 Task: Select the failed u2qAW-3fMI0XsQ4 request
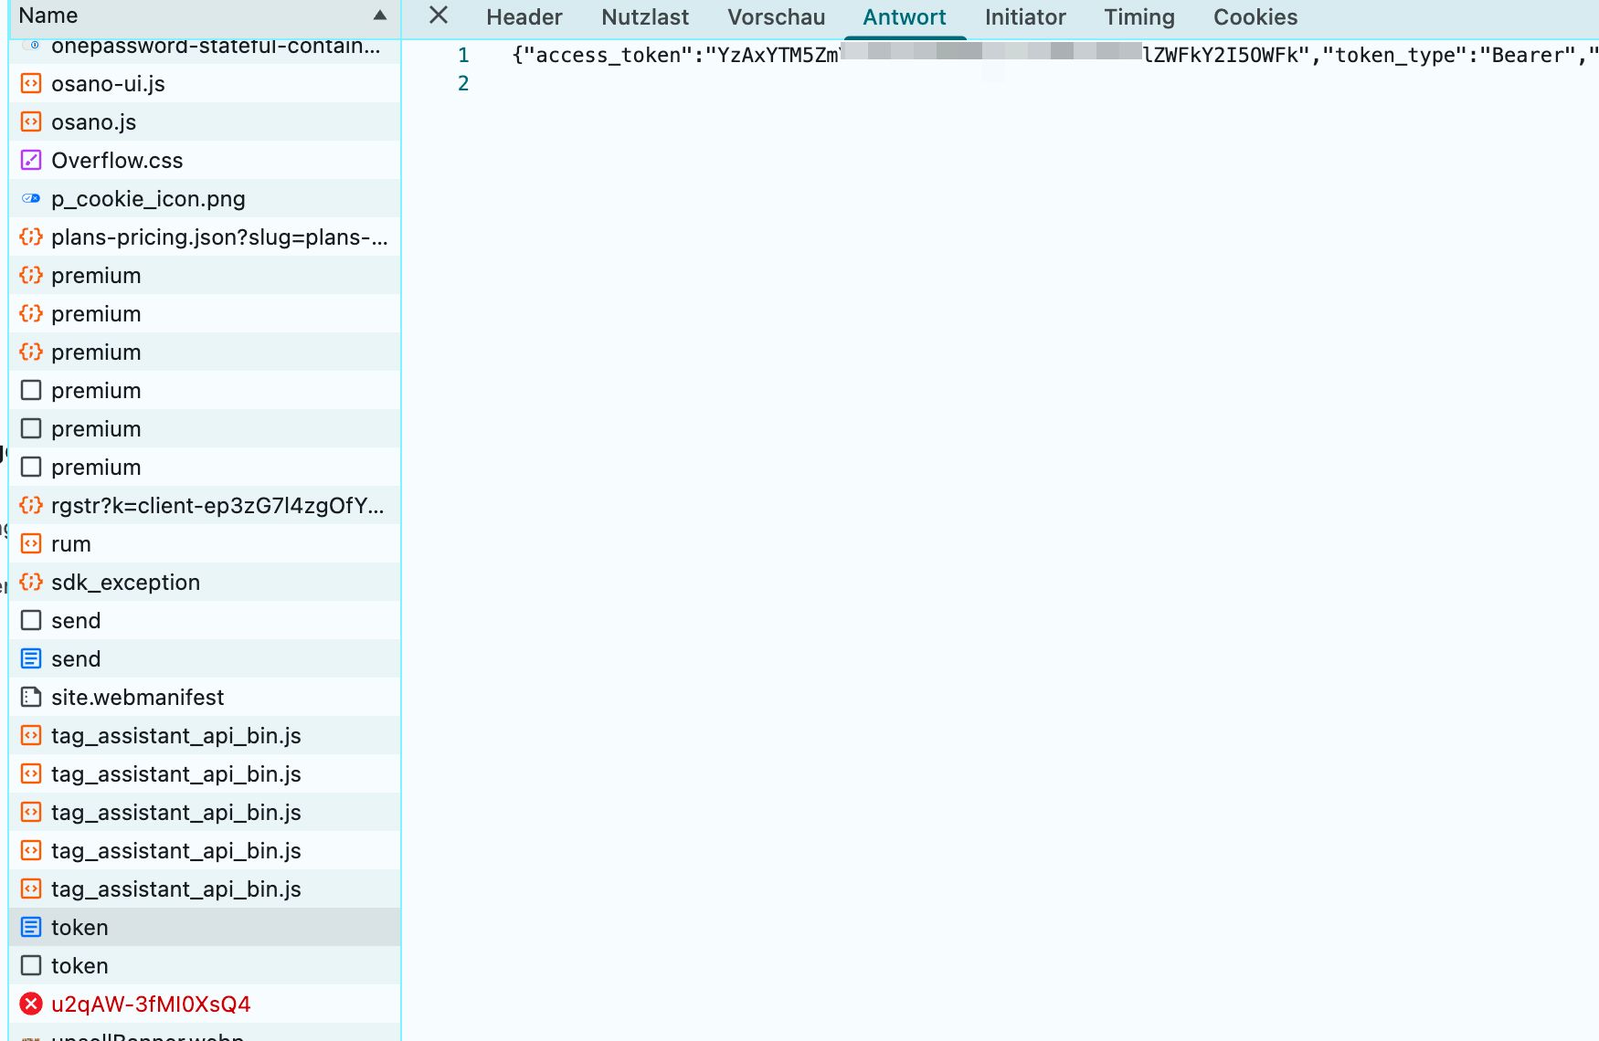pos(205,1004)
